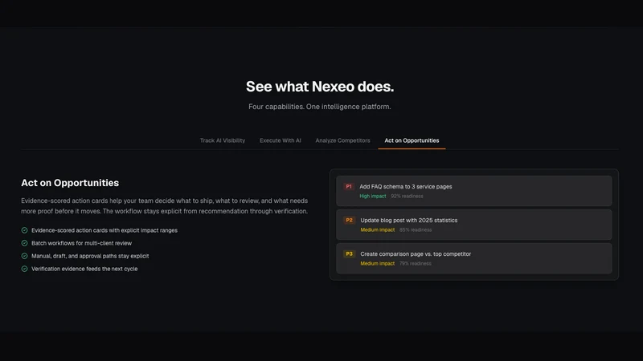Click the P2 priority badge

(349, 220)
